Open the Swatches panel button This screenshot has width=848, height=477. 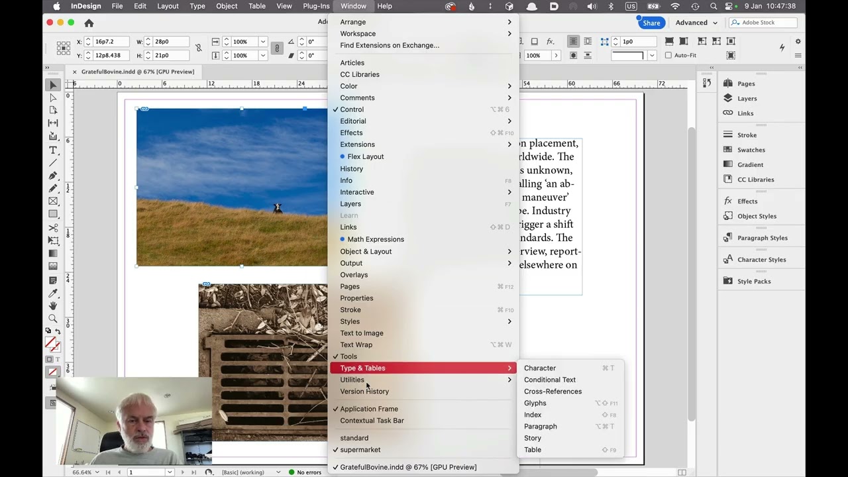tap(751, 150)
